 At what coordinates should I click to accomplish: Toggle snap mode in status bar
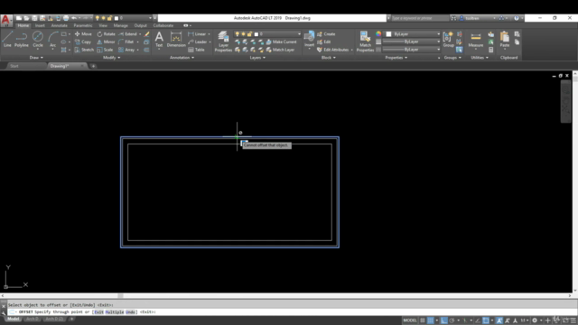(x=430, y=320)
